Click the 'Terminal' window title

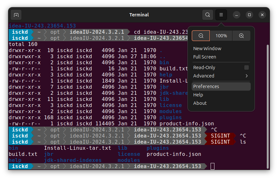pyautogui.click(x=139, y=15)
